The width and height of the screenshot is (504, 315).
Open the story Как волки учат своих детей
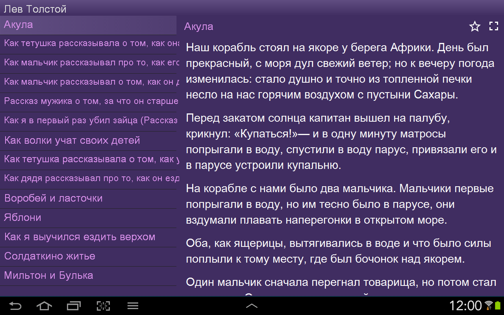pos(88,141)
